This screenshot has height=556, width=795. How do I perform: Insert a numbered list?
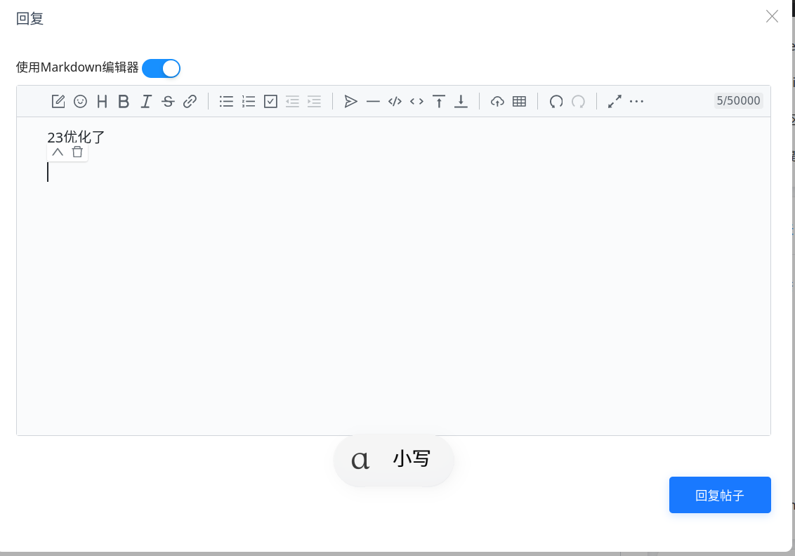[248, 101]
